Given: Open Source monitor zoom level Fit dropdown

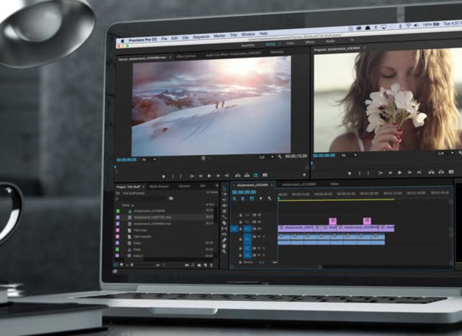Looking at the screenshot, I should pyautogui.click(x=149, y=160).
